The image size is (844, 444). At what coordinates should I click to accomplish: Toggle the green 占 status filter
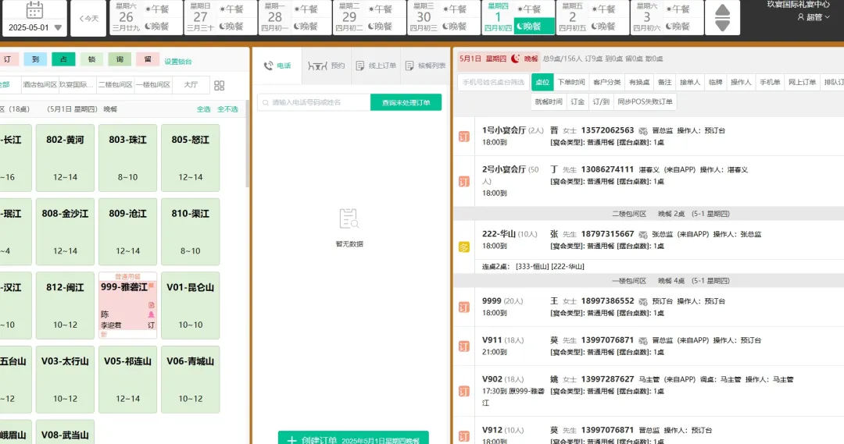[x=63, y=59]
